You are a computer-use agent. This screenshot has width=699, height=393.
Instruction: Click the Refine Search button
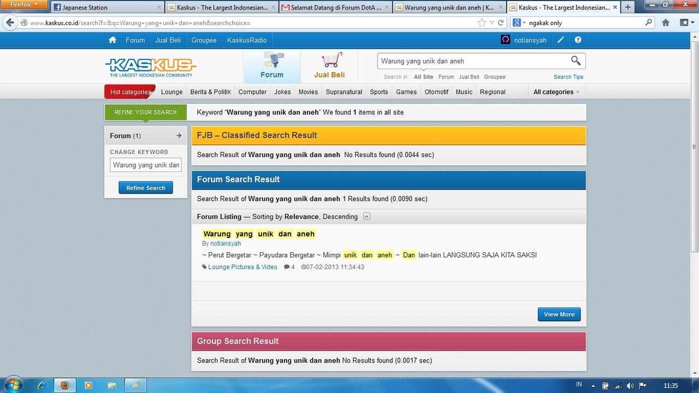(146, 188)
